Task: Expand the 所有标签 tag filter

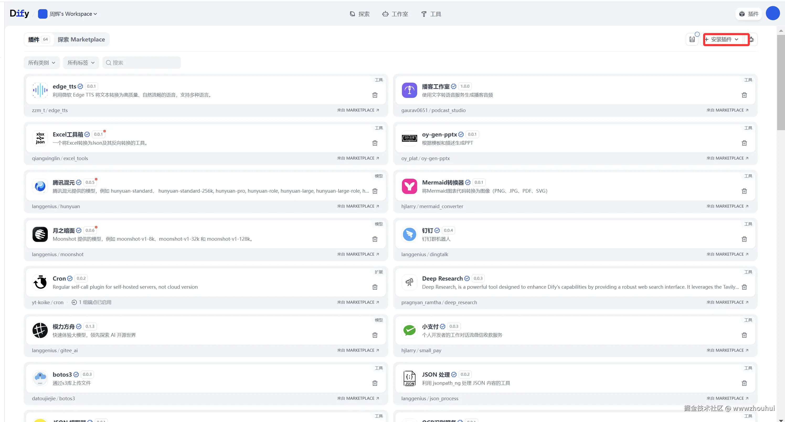Action: click(81, 63)
